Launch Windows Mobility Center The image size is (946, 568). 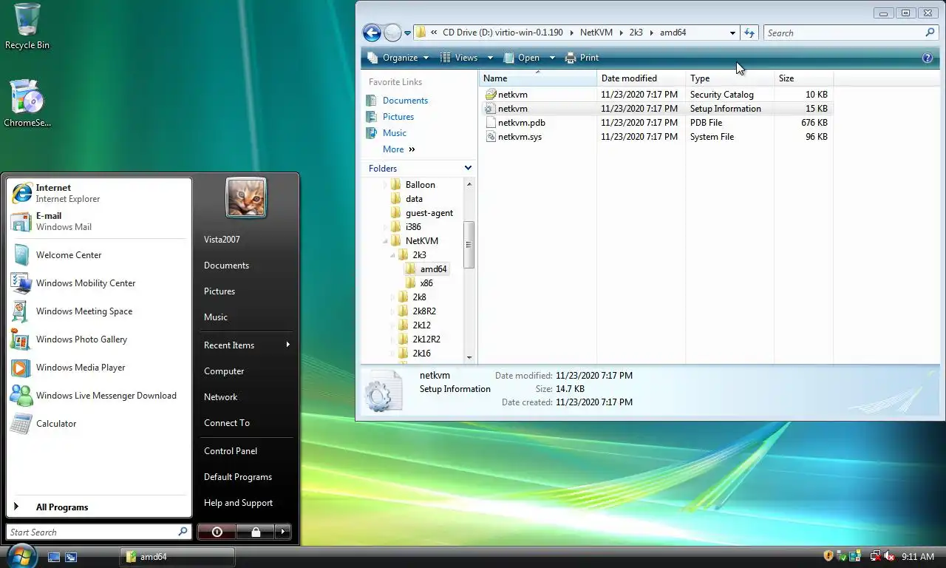coord(99,283)
